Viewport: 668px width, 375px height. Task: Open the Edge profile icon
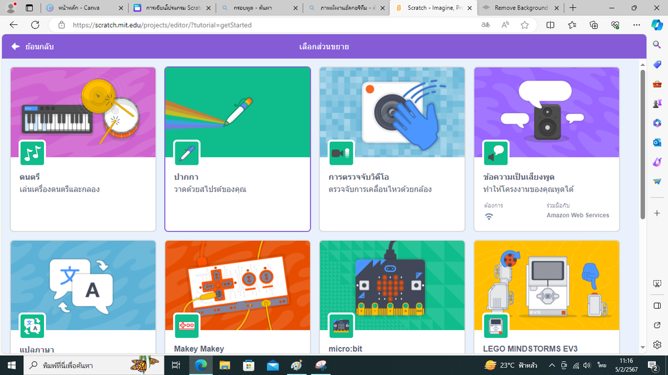pos(12,8)
